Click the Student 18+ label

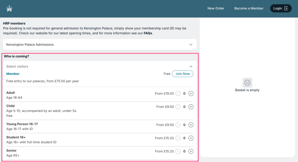coord(16,137)
